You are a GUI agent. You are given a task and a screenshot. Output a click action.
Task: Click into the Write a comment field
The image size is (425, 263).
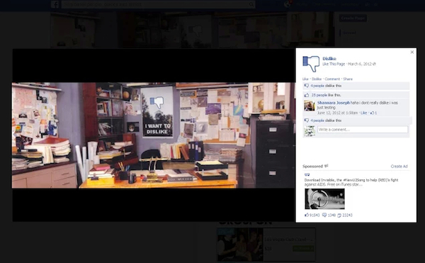click(363, 130)
